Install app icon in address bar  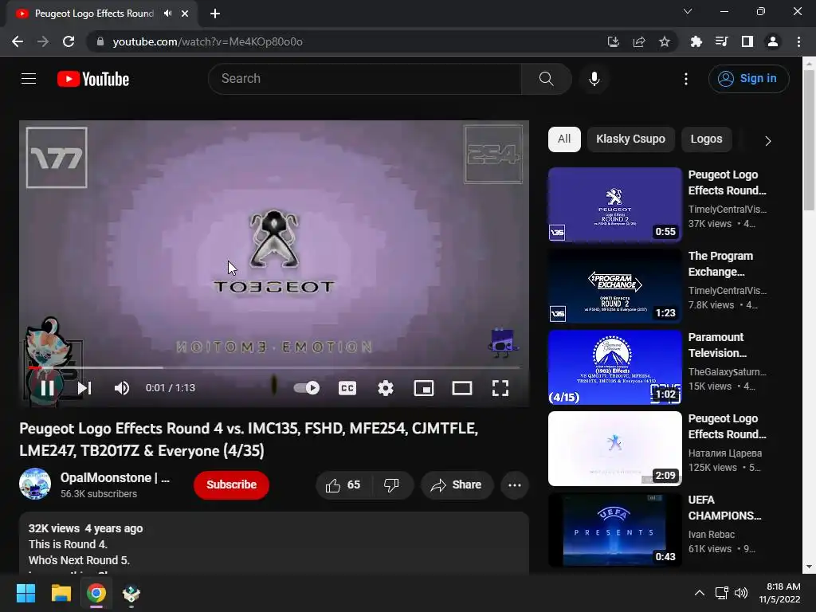pos(614,41)
